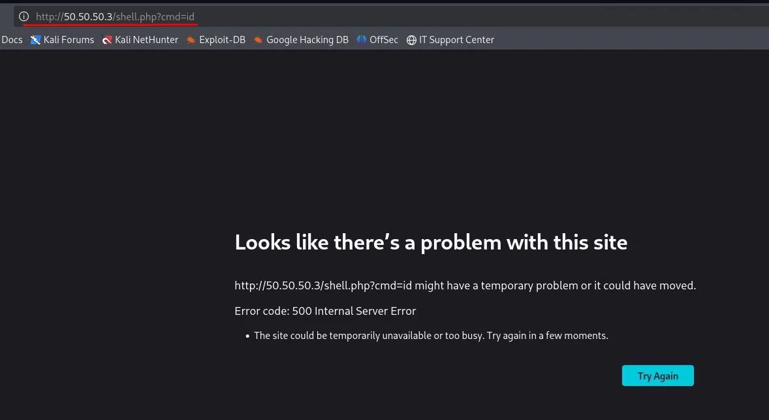769x420 pixels.
Task: Click the 'site could be temporarily unavailable' bullet
Action: (431, 336)
